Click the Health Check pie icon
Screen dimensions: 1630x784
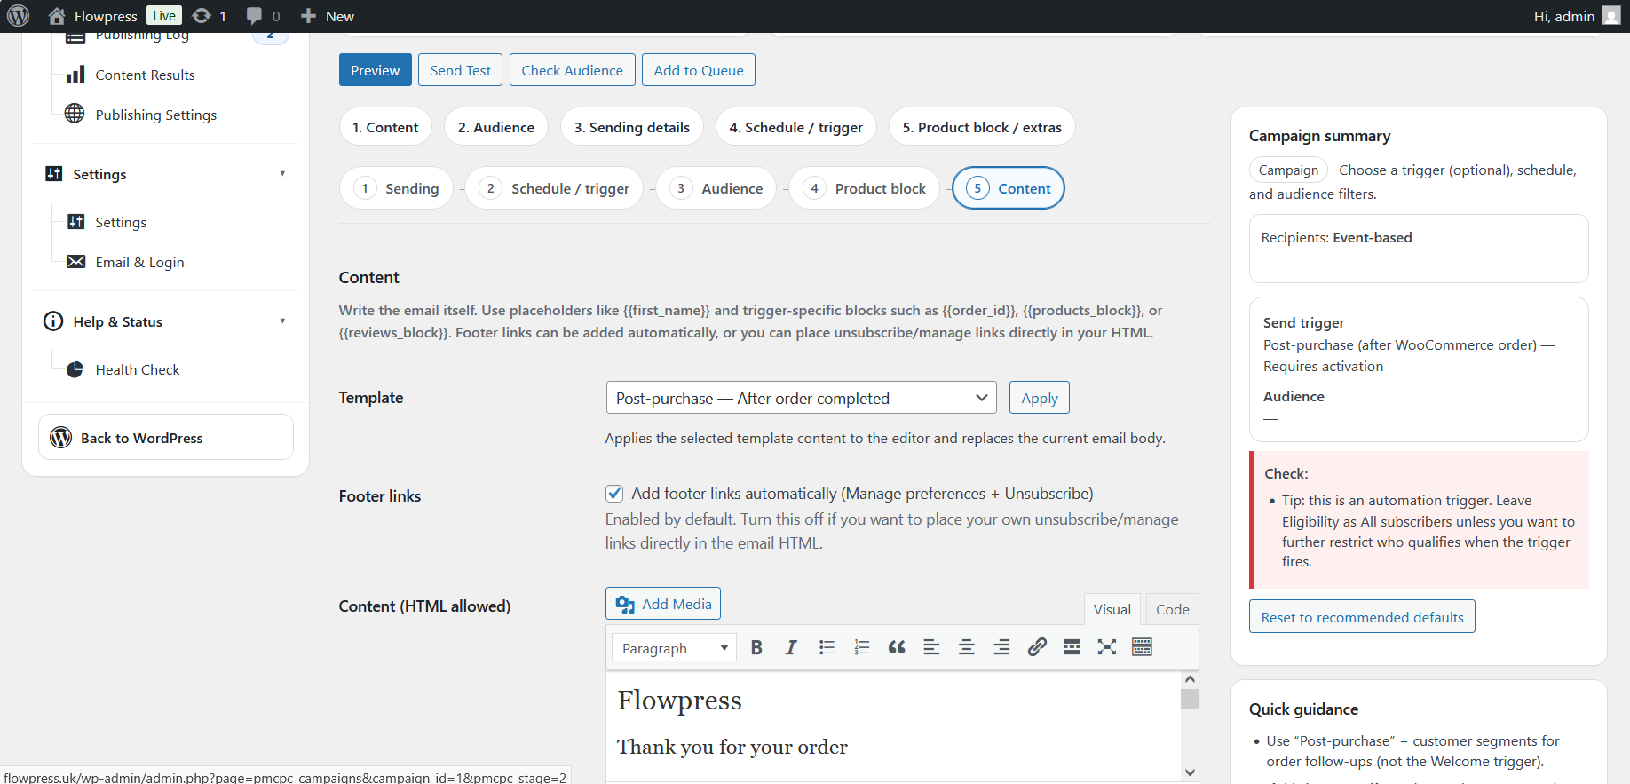pyautogui.click(x=75, y=369)
